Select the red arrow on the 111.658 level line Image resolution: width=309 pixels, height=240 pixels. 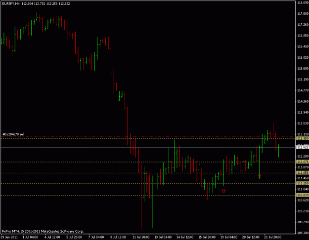(260, 175)
